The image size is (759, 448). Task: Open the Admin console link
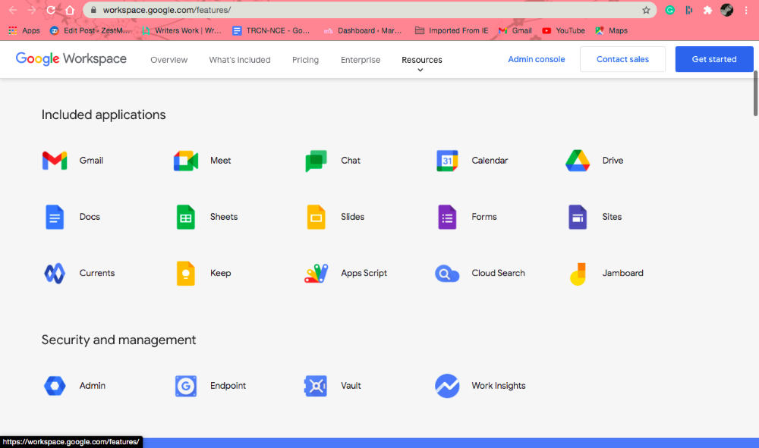(537, 59)
